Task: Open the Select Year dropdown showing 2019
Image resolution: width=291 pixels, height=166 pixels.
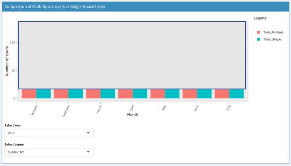Action: pyautogui.click(x=49, y=133)
